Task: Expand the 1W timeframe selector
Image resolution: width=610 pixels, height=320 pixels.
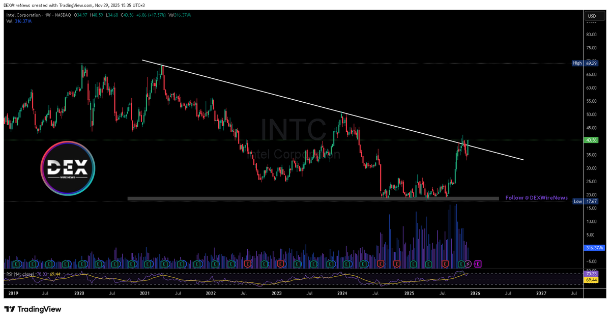Action: tap(47, 15)
